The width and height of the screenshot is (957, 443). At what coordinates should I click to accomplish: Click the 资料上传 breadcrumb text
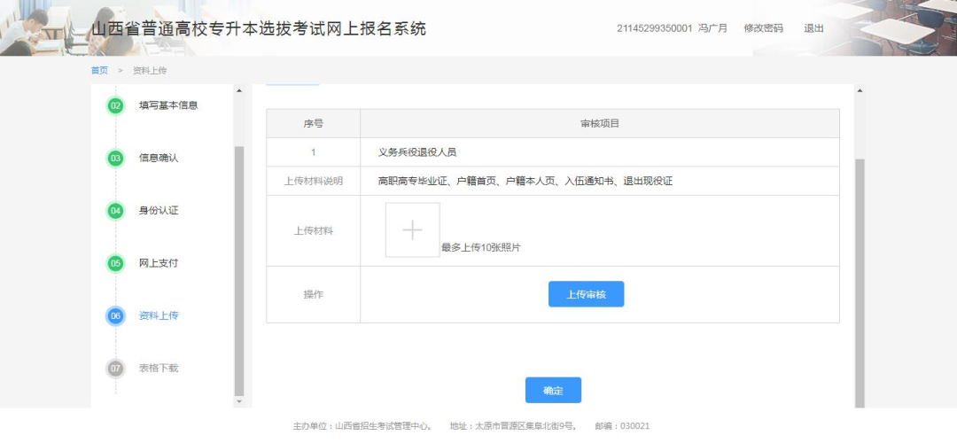click(150, 70)
